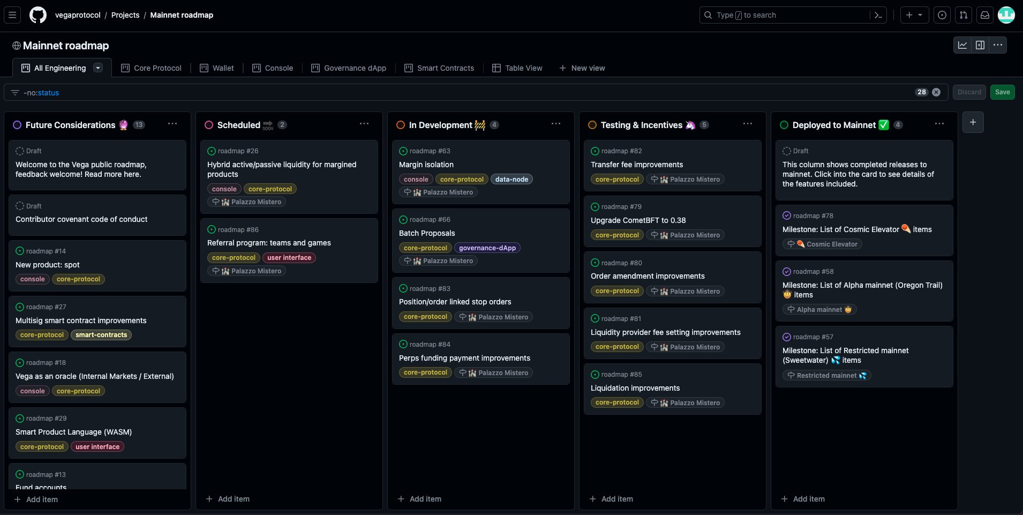Image resolution: width=1023 pixels, height=515 pixels.
Task: Open the create new plus dropdown
Action: pyautogui.click(x=914, y=15)
